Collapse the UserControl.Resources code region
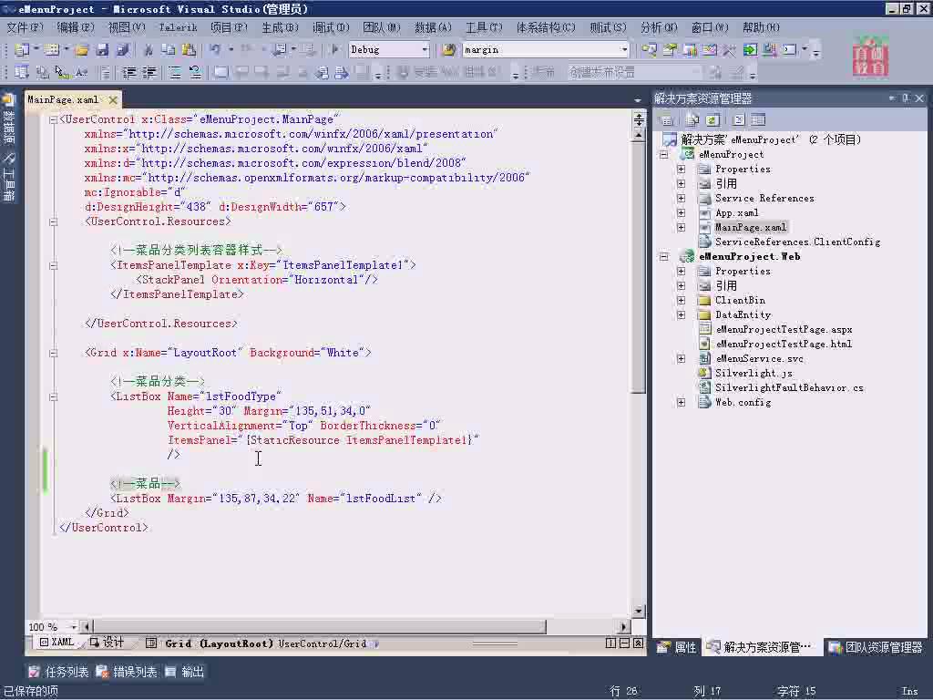The height and width of the screenshot is (700, 933). point(53,222)
